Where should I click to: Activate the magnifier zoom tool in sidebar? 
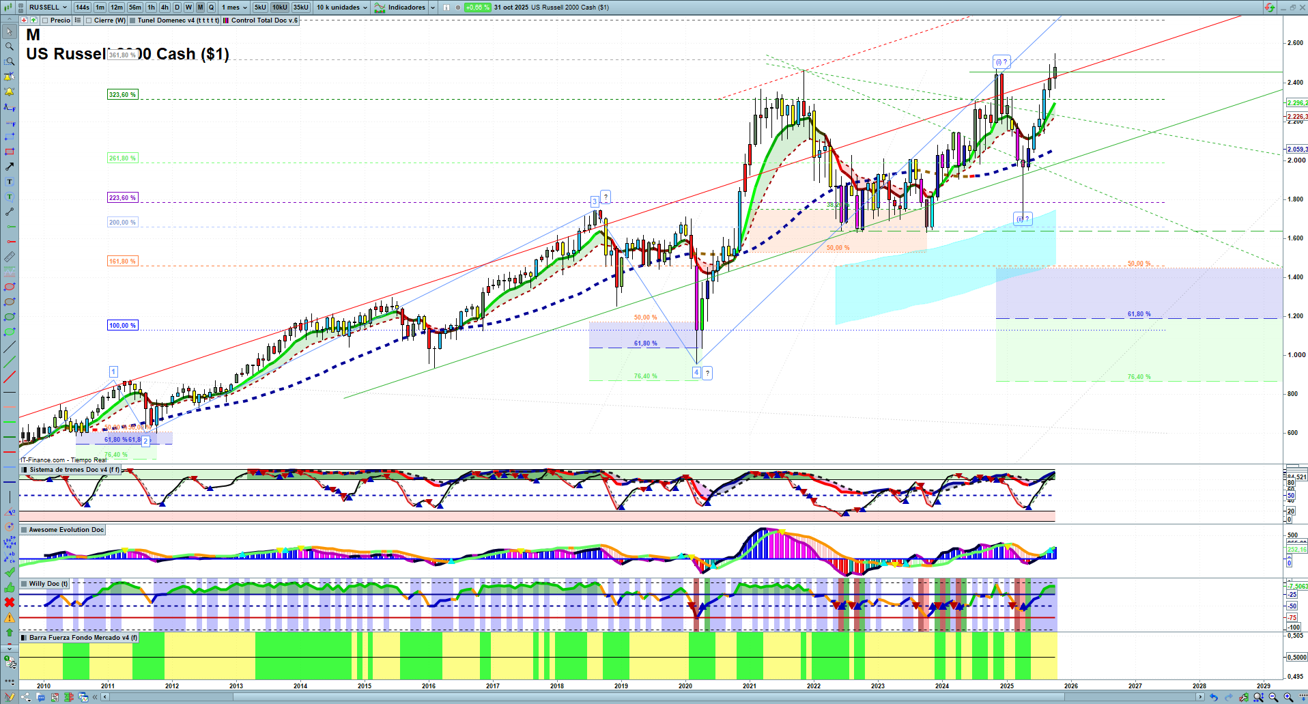coord(10,46)
